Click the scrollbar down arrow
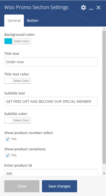 click(104, 173)
